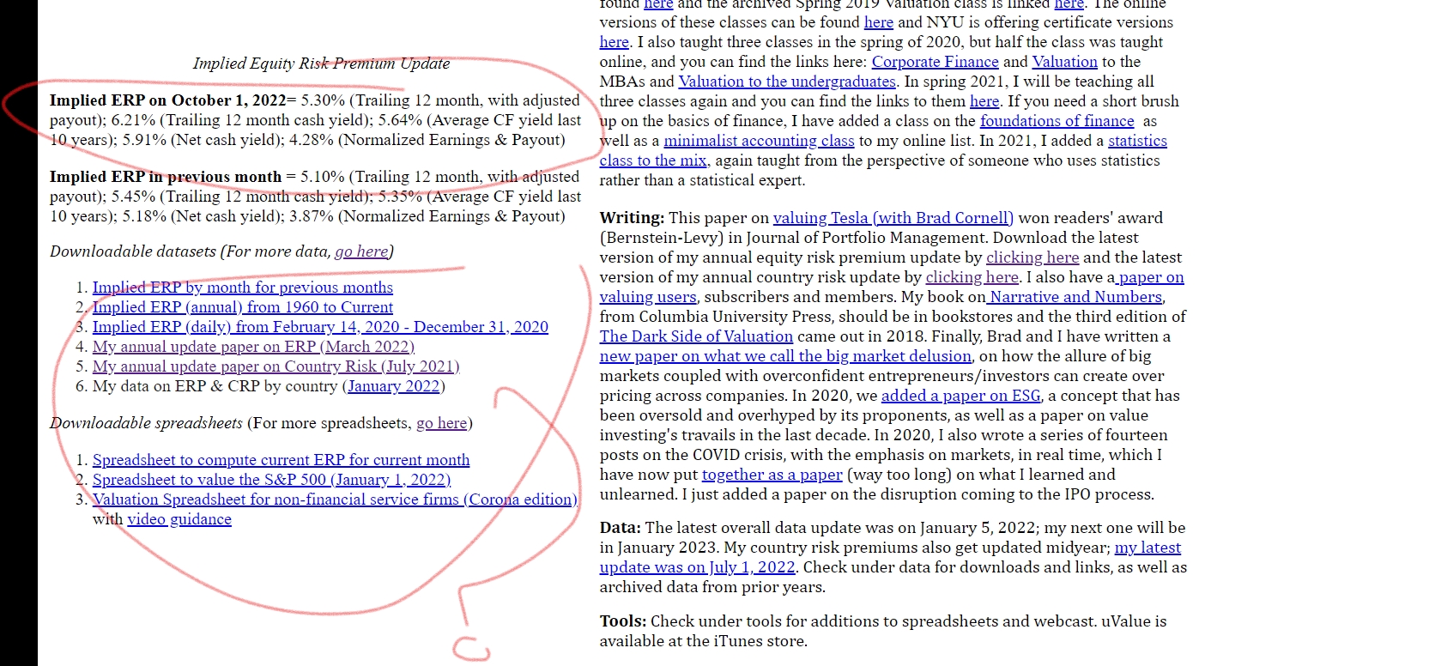Click the 'January 2022' ERP & CRP data link

[394, 386]
